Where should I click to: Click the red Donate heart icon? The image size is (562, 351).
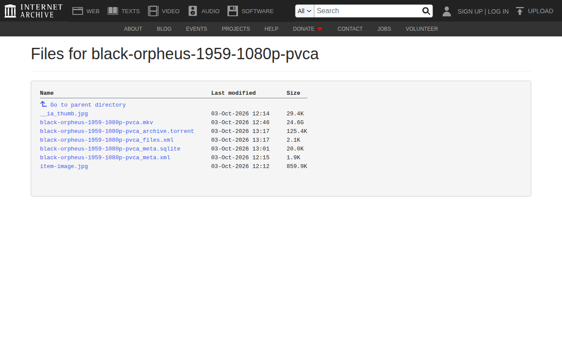coord(320,29)
